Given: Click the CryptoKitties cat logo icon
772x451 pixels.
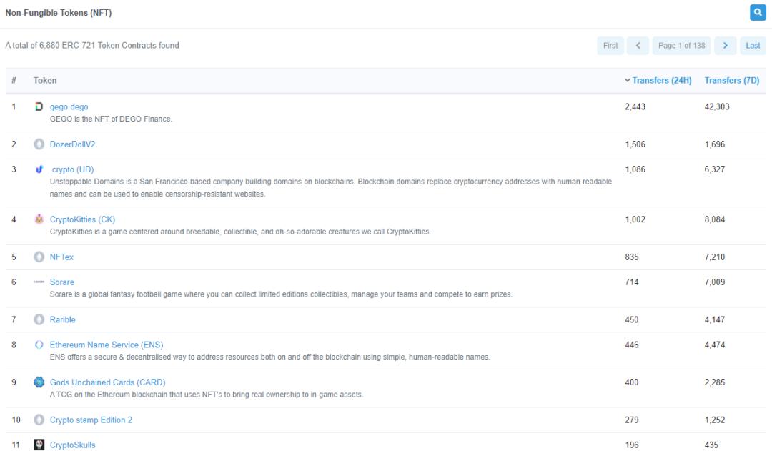Looking at the screenshot, I should (x=39, y=219).
